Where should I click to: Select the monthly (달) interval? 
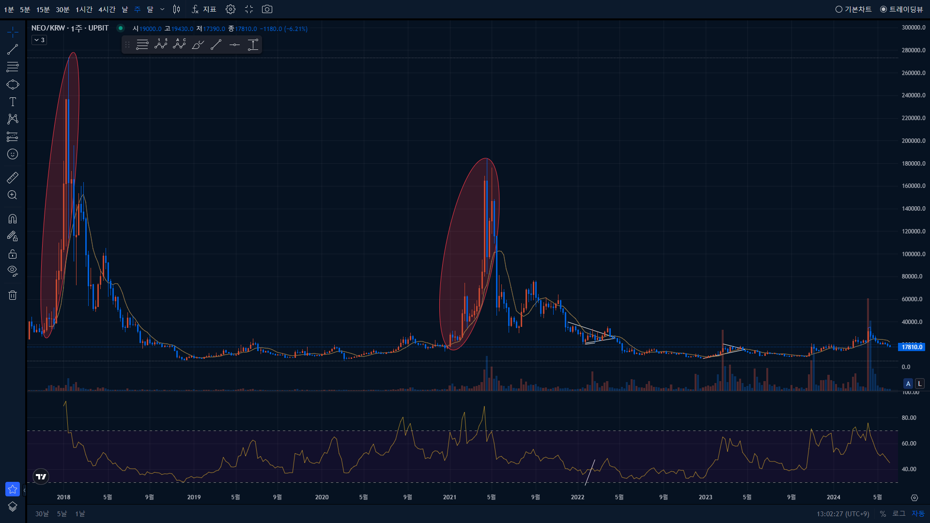[x=150, y=10]
